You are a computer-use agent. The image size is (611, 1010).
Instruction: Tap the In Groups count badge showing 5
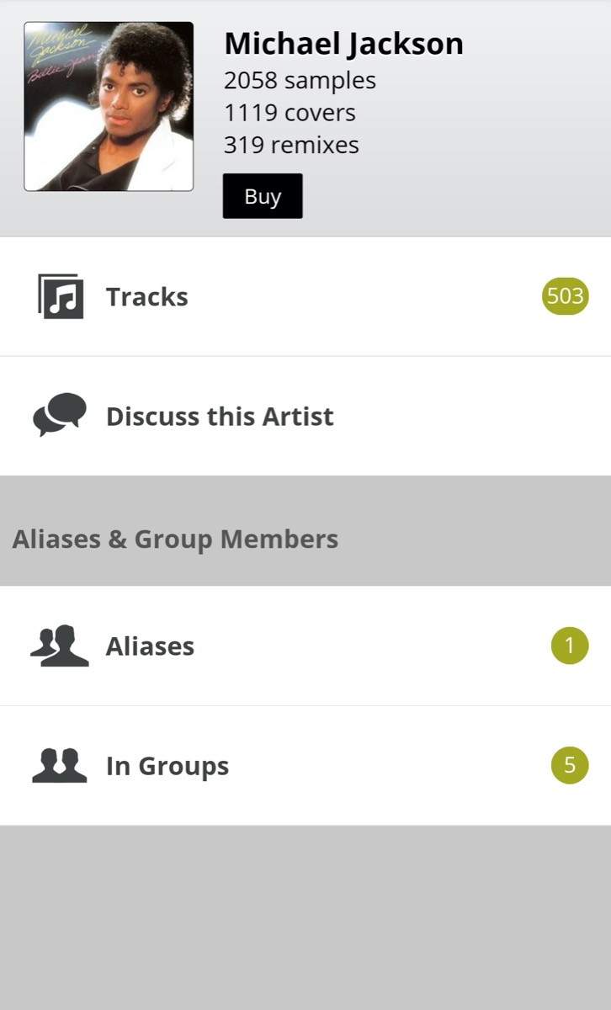pyautogui.click(x=570, y=766)
